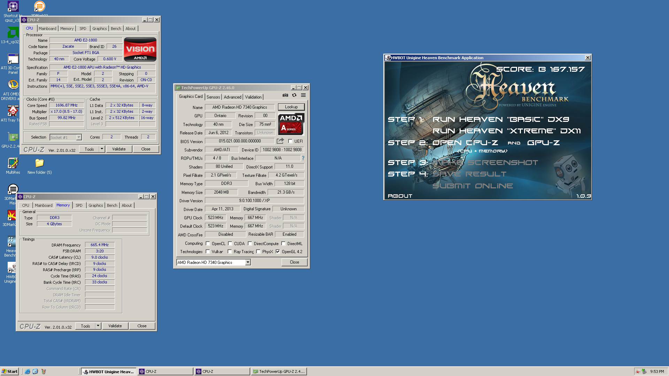Click the GPU-Z Memory Size 2048 MB value
Image resolution: width=669 pixels, height=376 pixels.
(x=221, y=192)
